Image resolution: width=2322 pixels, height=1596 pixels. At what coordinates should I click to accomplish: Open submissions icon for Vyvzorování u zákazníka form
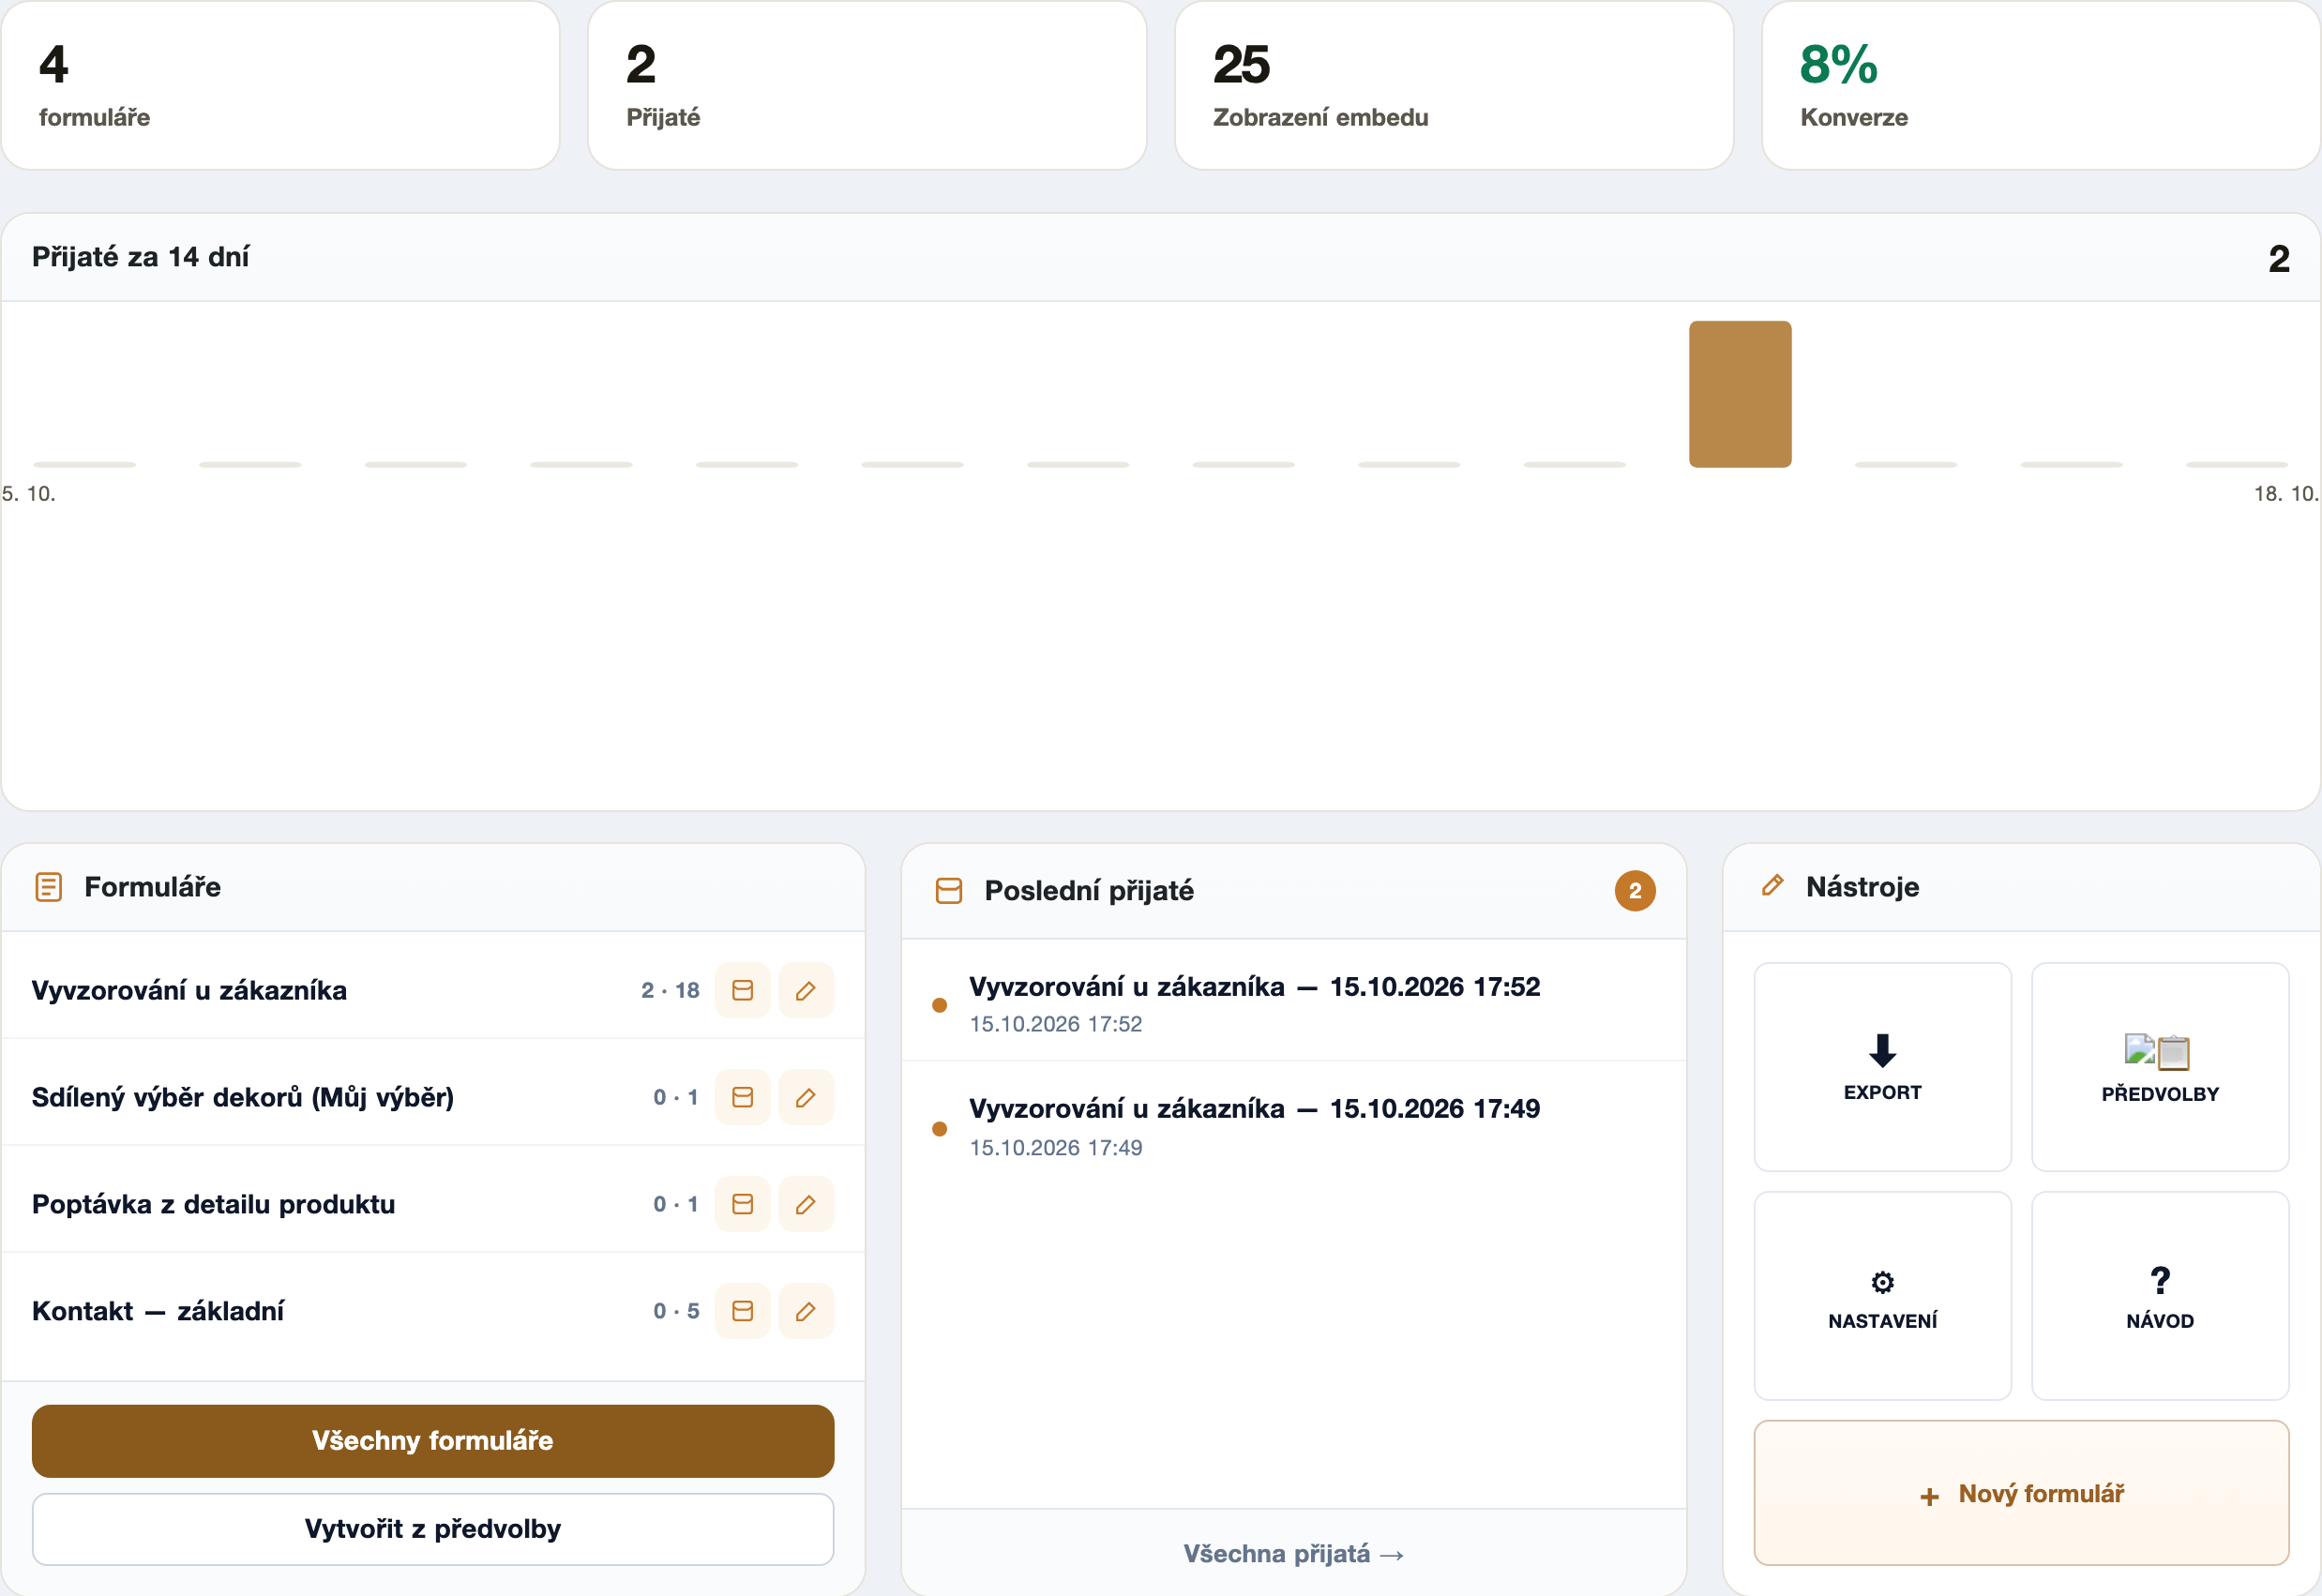click(742, 990)
